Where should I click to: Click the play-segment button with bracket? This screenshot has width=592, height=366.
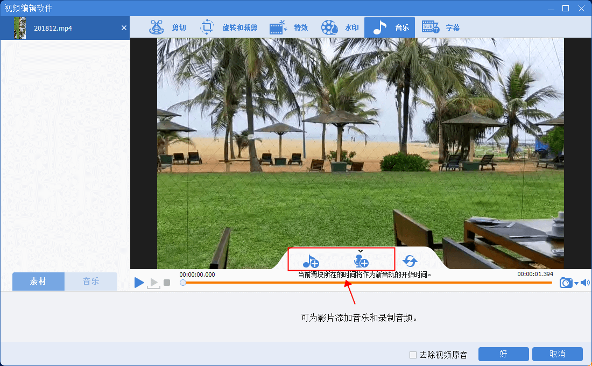153,283
